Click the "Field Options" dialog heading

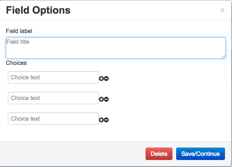38,10
